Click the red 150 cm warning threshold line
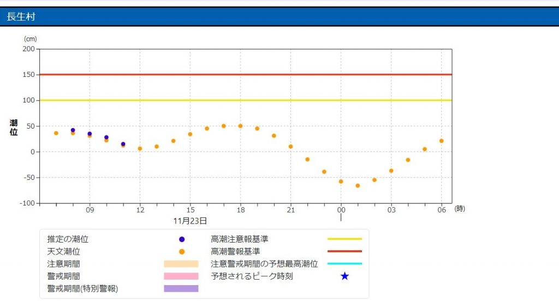 246,75
